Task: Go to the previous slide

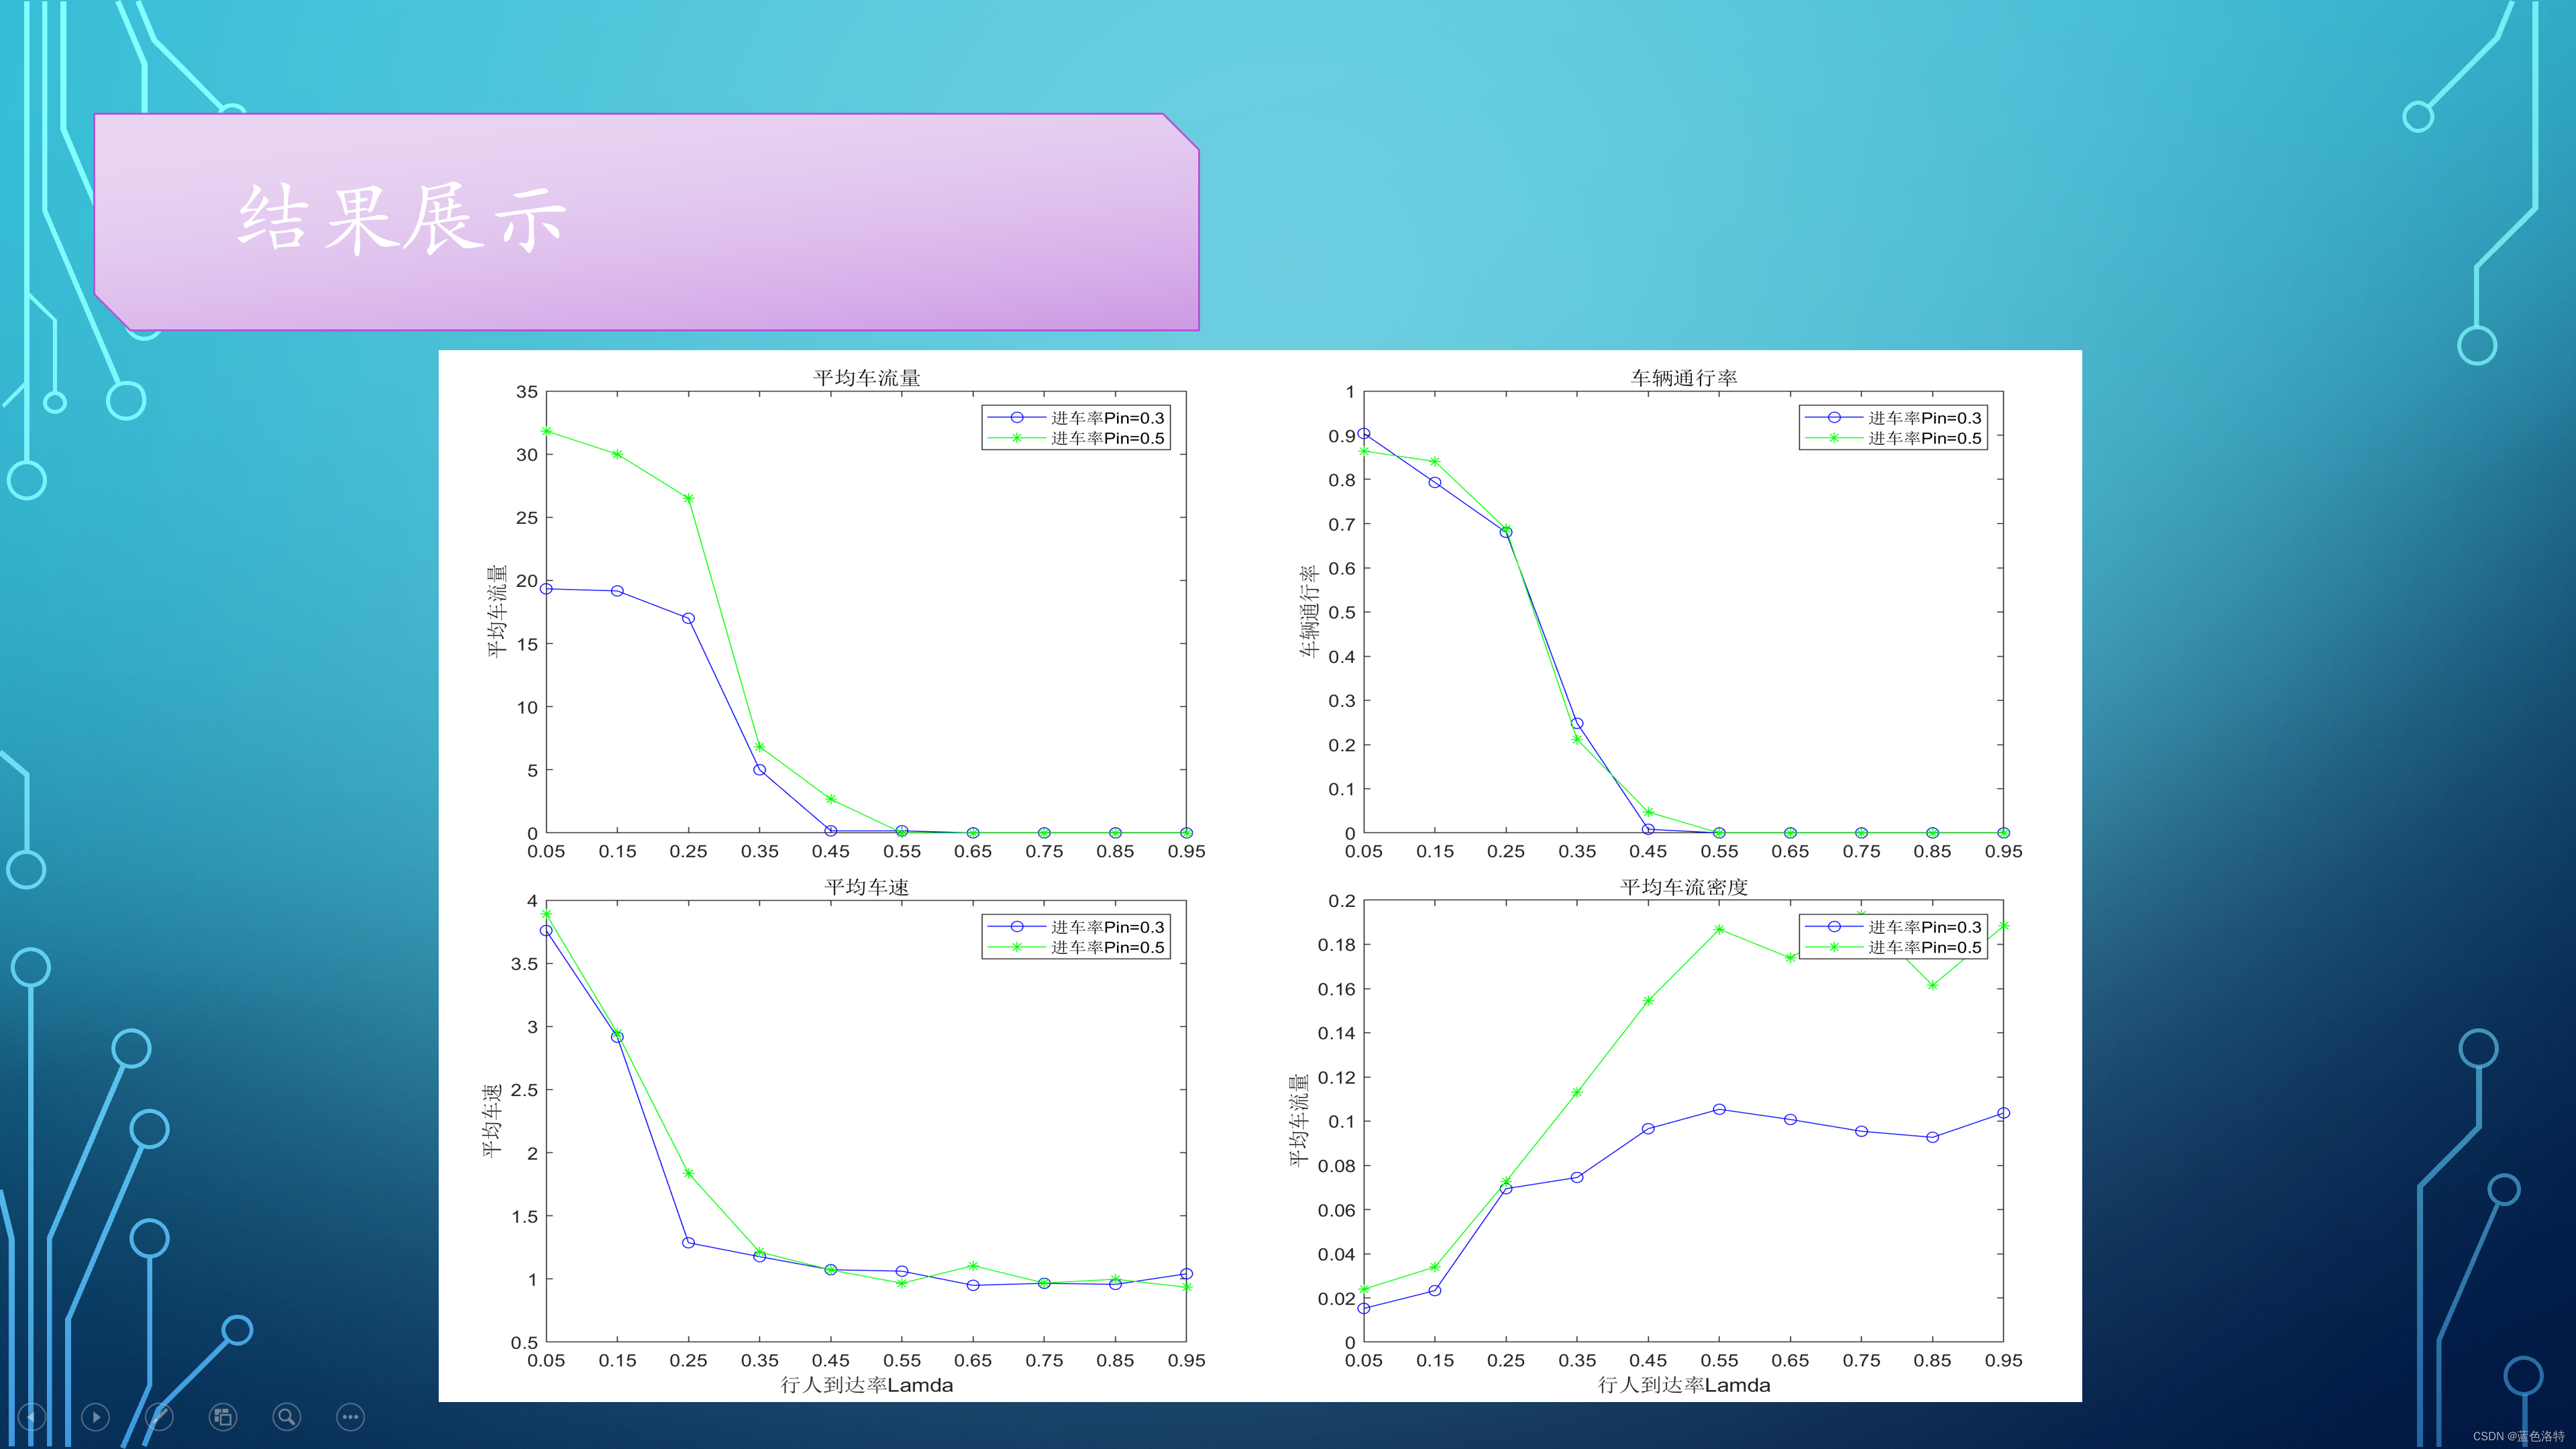Action: point(32,1416)
